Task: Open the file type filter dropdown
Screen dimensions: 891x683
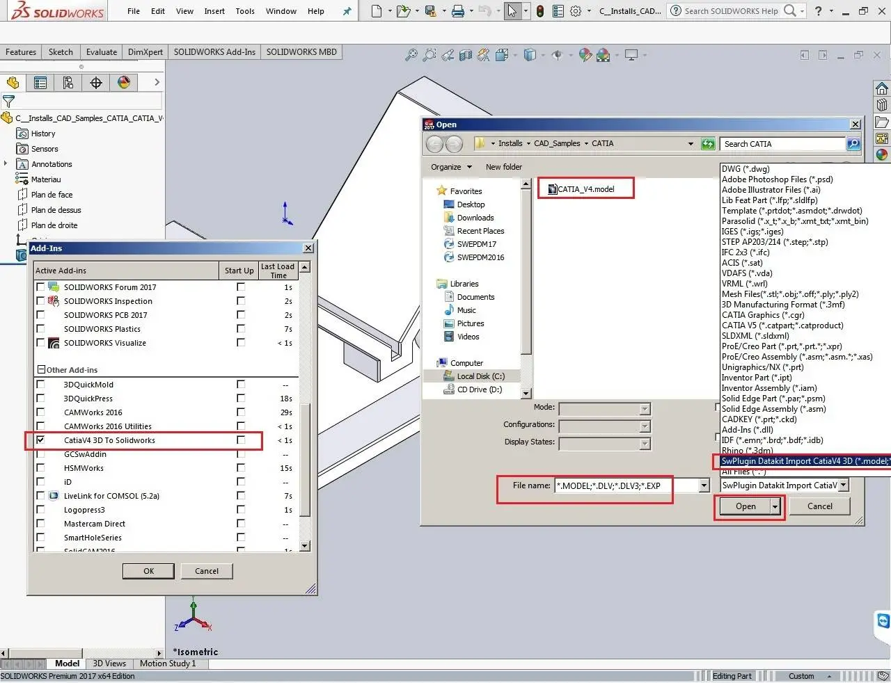Action: (844, 485)
